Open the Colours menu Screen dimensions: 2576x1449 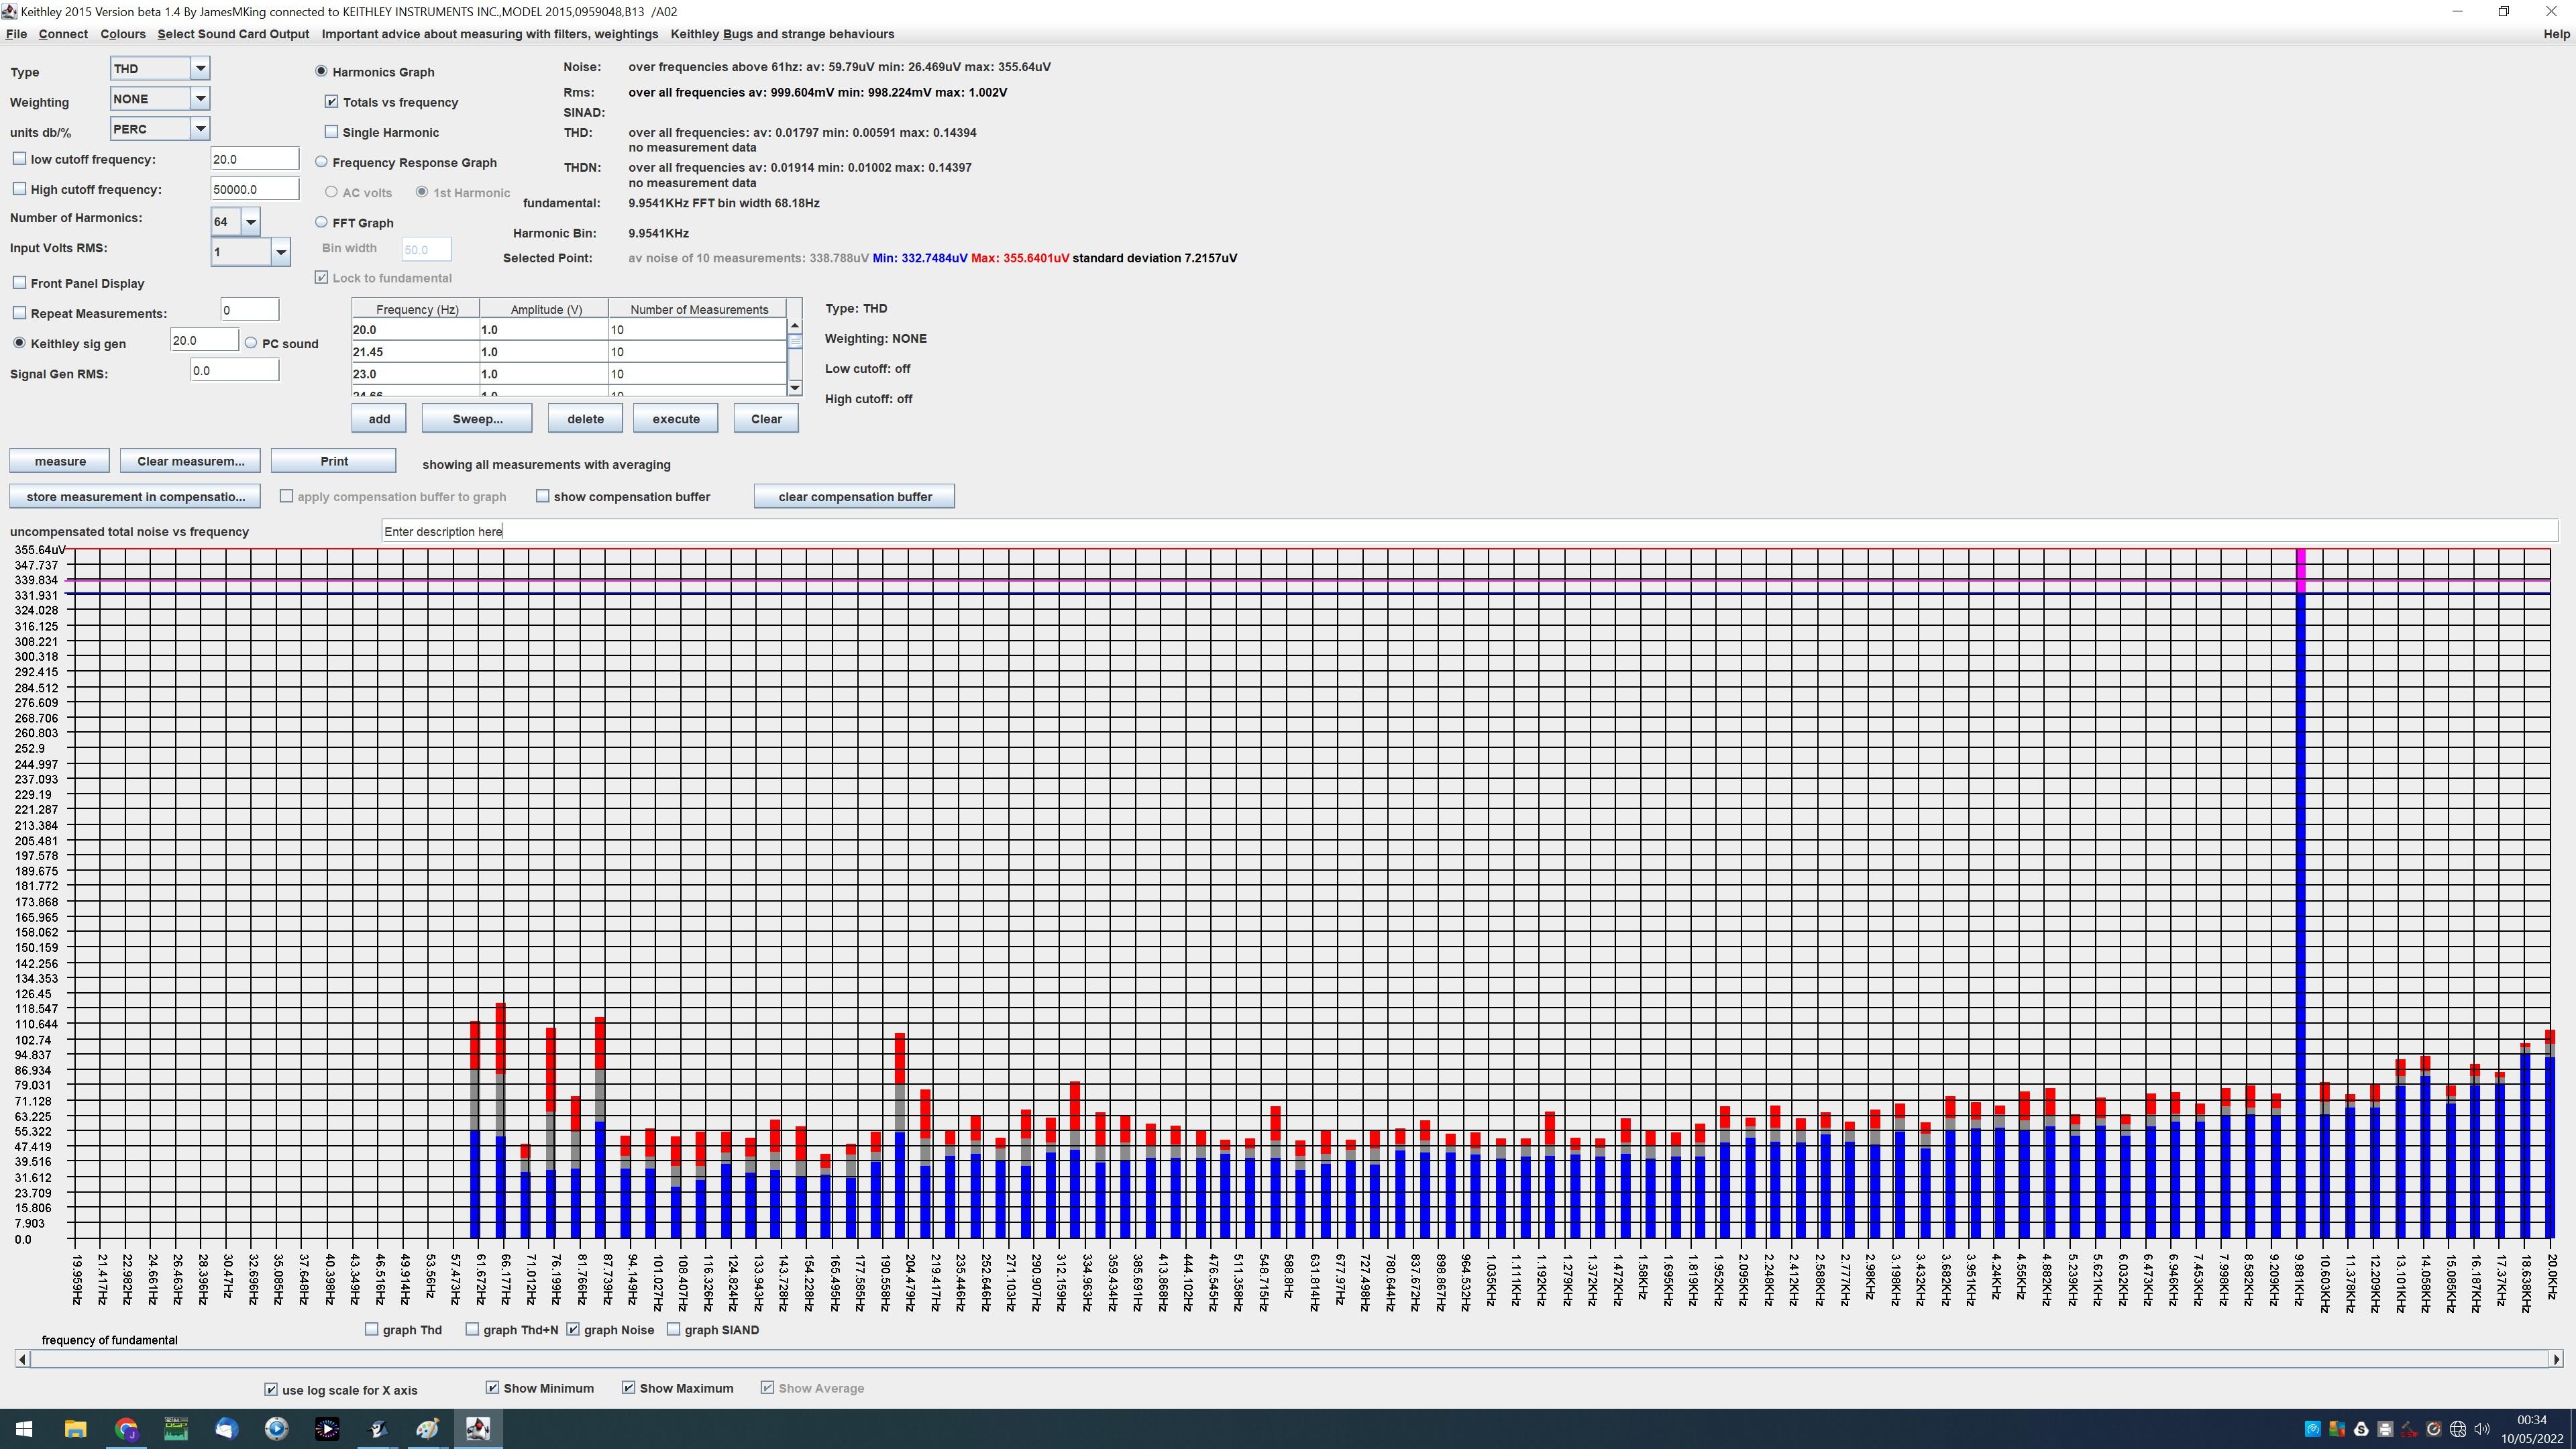click(122, 34)
